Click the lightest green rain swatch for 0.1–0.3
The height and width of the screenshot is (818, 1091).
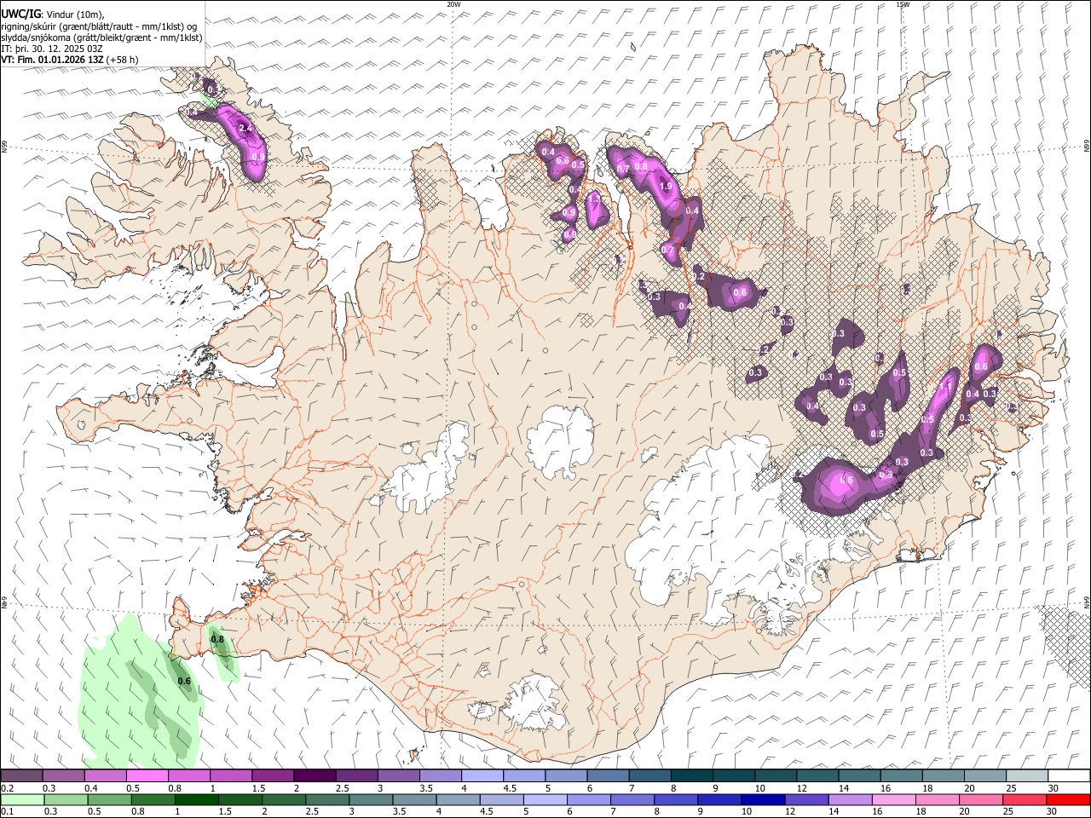click(x=23, y=799)
